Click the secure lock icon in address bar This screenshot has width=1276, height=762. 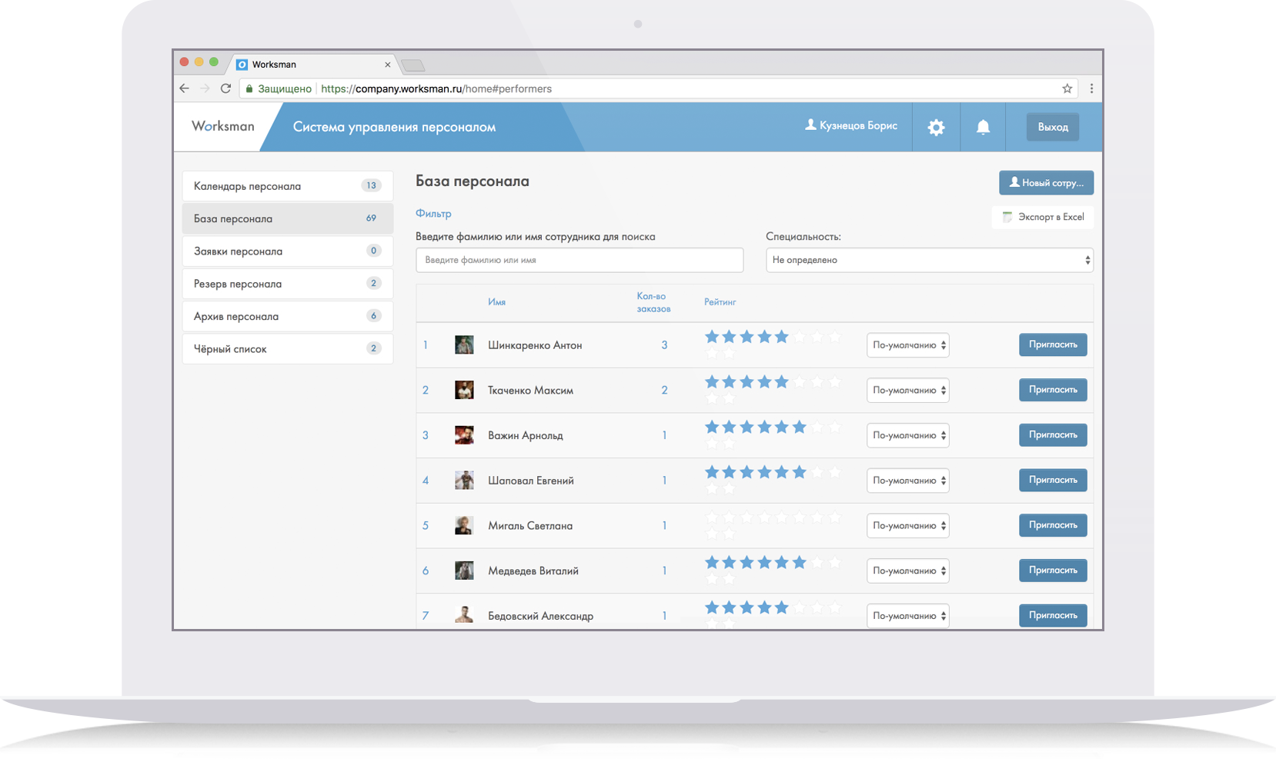click(249, 88)
